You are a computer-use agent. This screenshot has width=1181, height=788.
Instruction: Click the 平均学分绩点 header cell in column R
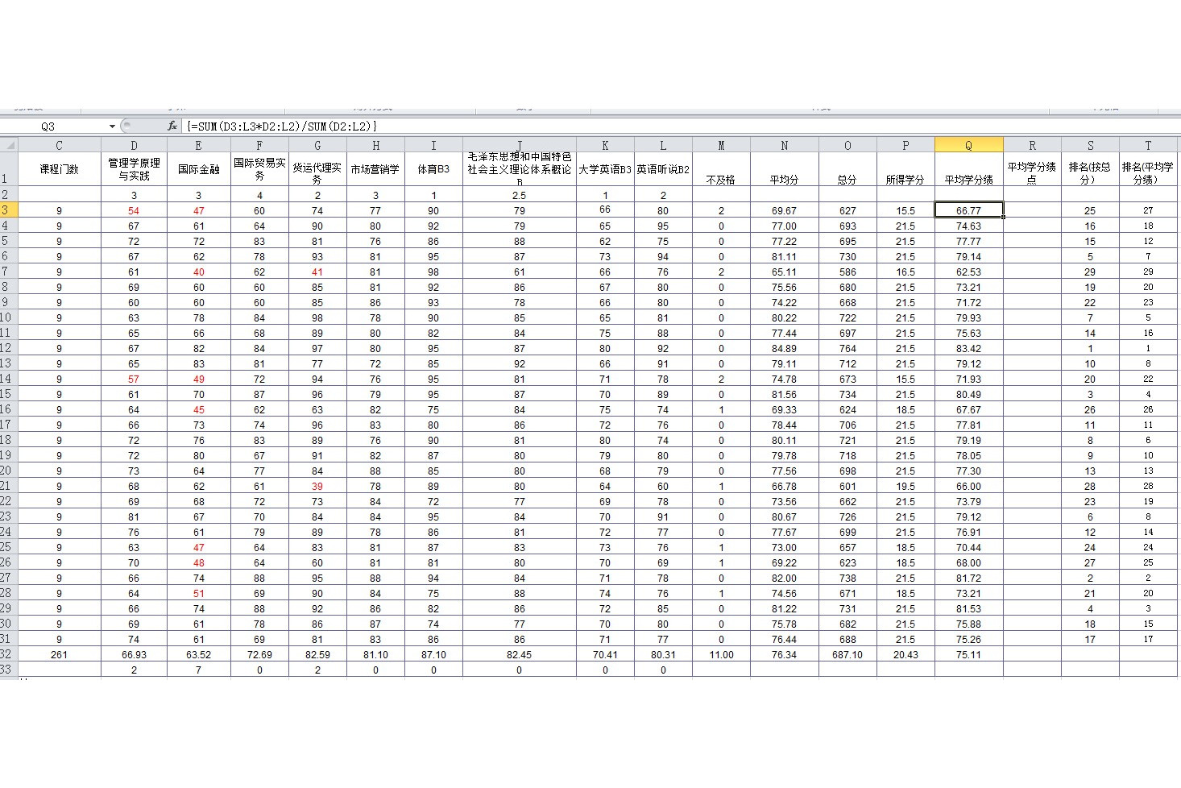(x=1032, y=172)
